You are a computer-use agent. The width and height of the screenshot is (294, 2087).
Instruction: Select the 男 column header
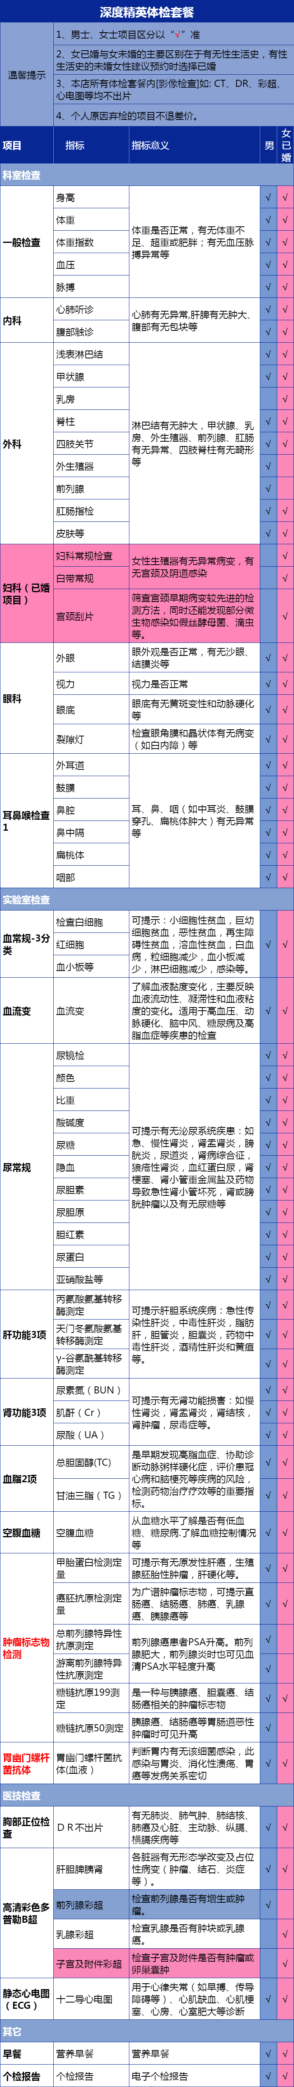(269, 146)
